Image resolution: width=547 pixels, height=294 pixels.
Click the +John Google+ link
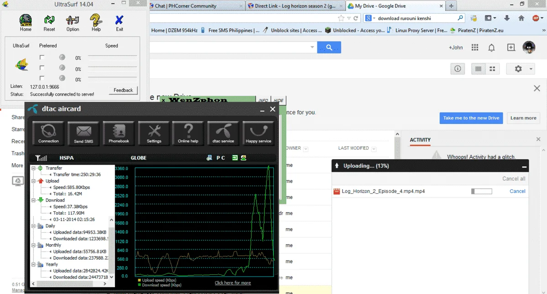pos(456,48)
